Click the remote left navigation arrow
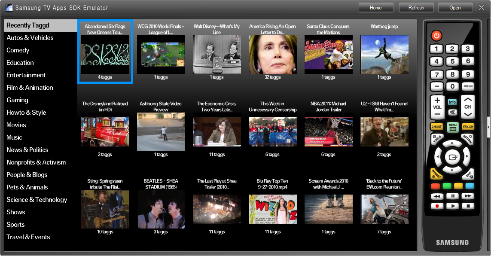The image size is (491, 256). (x=438, y=156)
